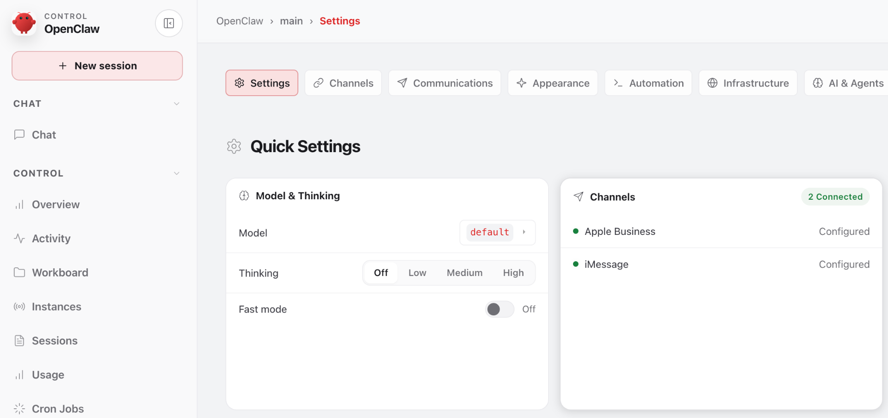888x418 pixels.
Task: Click the Settings breadcrumb
Action: coord(340,21)
